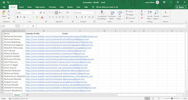Increase decimal places
This screenshot has width=188, height=100.
tap(89, 17)
